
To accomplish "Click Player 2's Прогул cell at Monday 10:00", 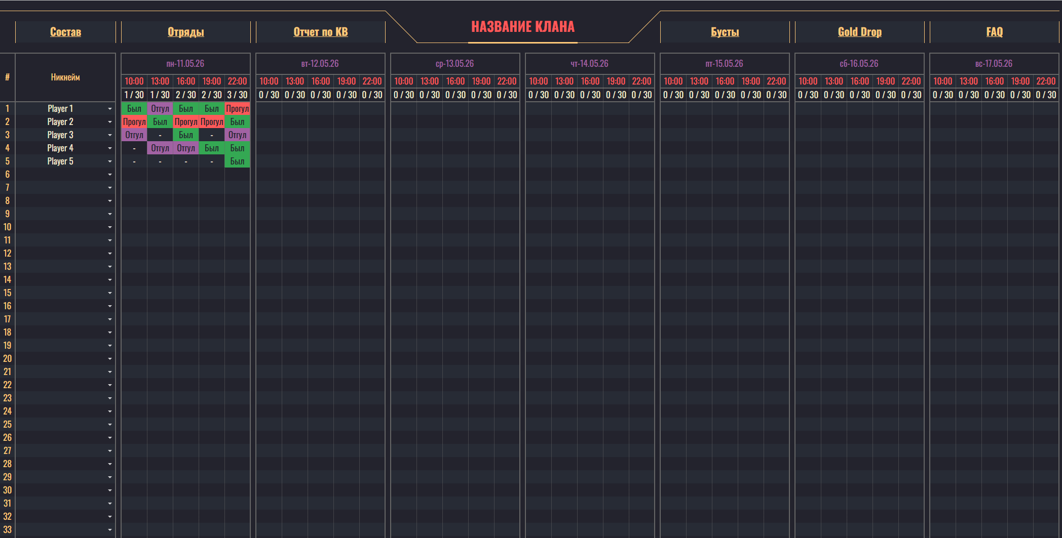I will point(134,122).
